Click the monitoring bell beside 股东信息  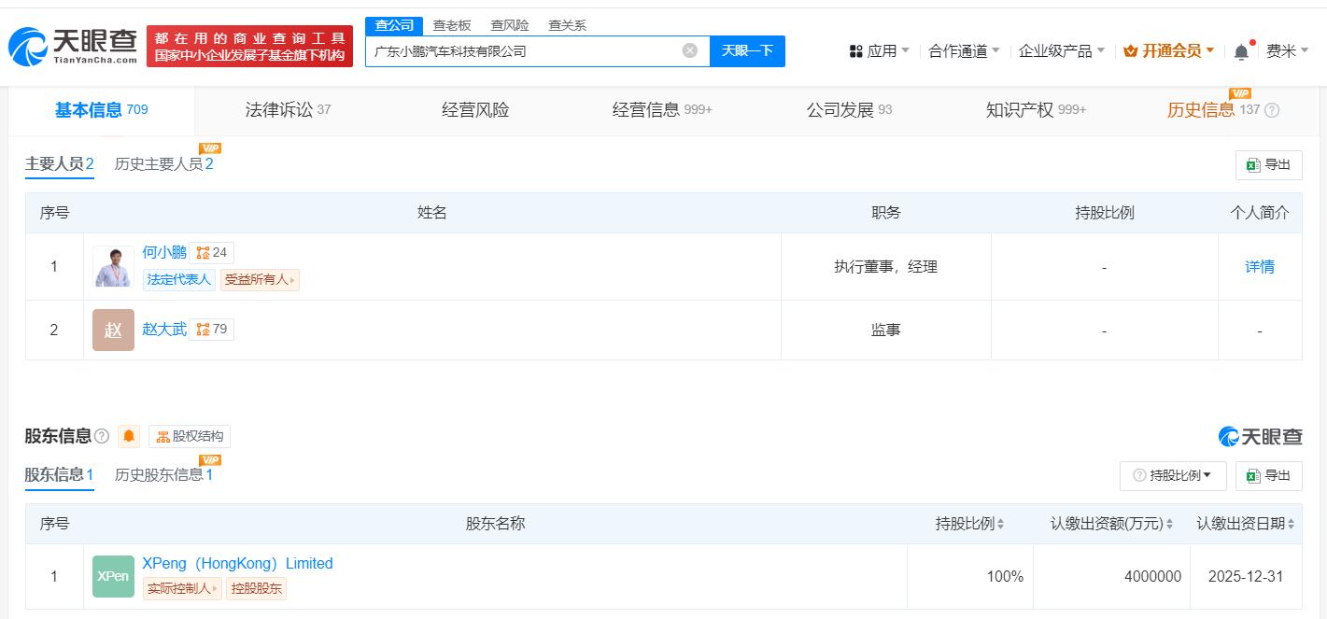tap(128, 436)
